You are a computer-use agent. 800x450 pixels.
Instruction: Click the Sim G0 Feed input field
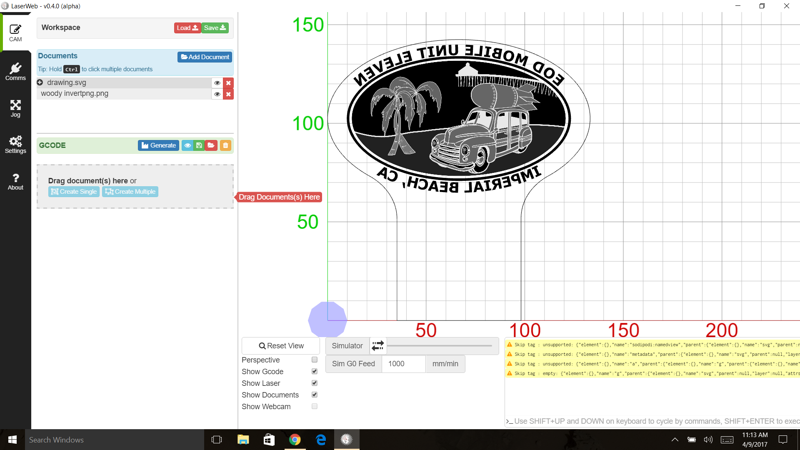coord(403,364)
